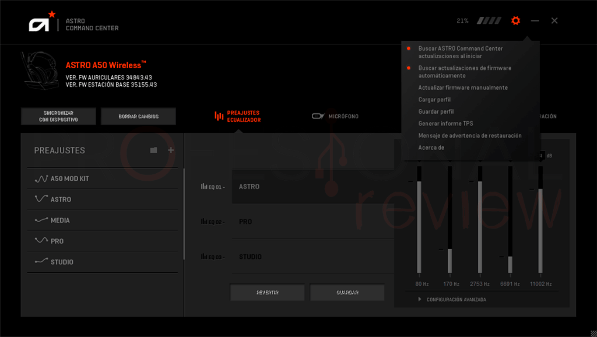Expand Configuración Avanzada section
This screenshot has height=337, width=597.
click(452, 300)
